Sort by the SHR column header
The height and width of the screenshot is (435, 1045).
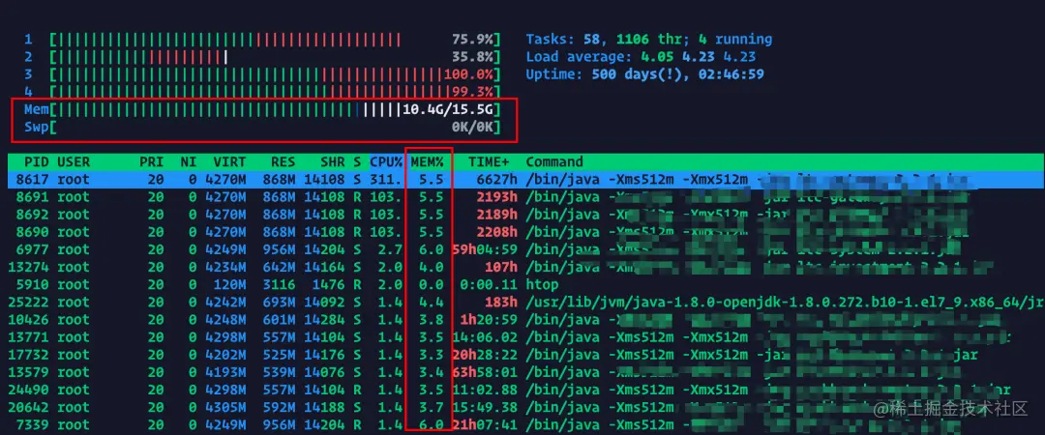tap(333, 161)
